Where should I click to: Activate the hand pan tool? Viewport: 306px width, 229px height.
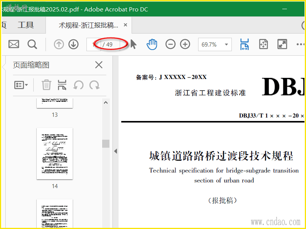[152, 44]
